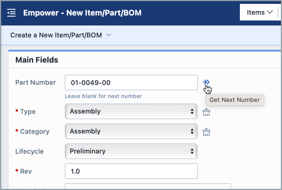
Task: Click the double-arrow icon next to Part Number
Action: point(206,82)
